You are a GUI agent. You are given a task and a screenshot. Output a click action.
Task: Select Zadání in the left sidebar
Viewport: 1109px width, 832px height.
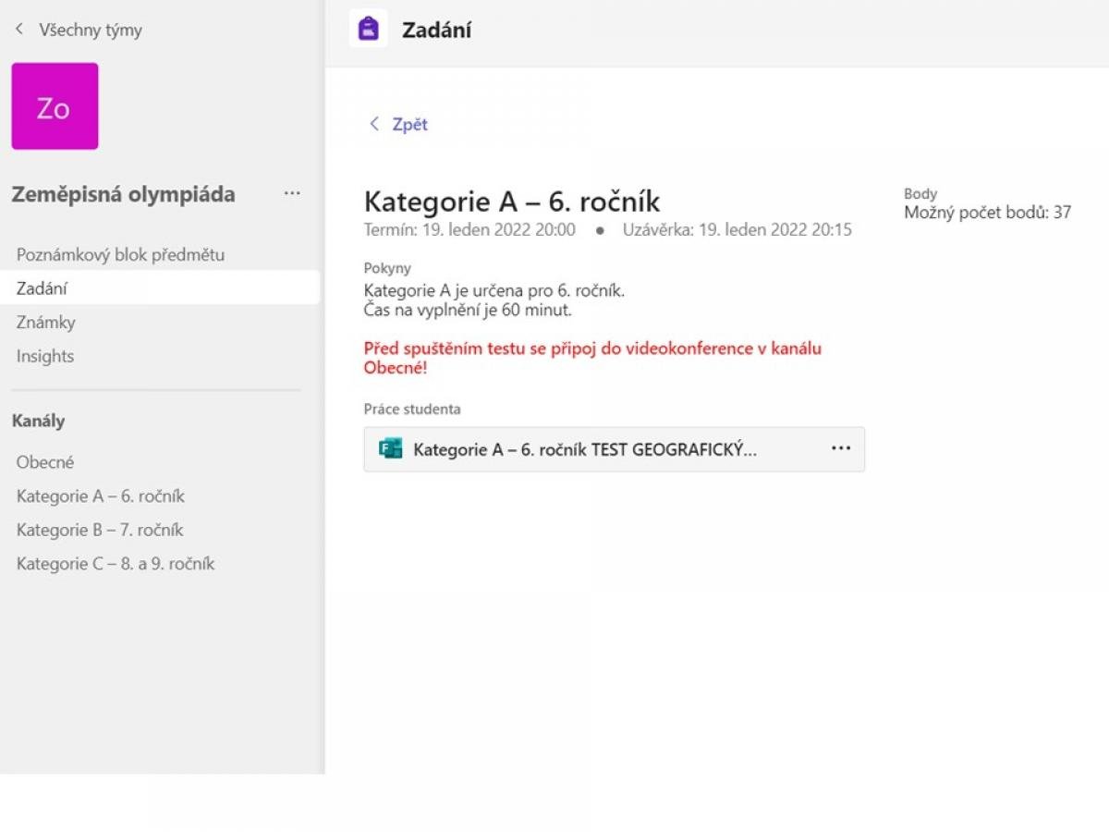click(42, 288)
